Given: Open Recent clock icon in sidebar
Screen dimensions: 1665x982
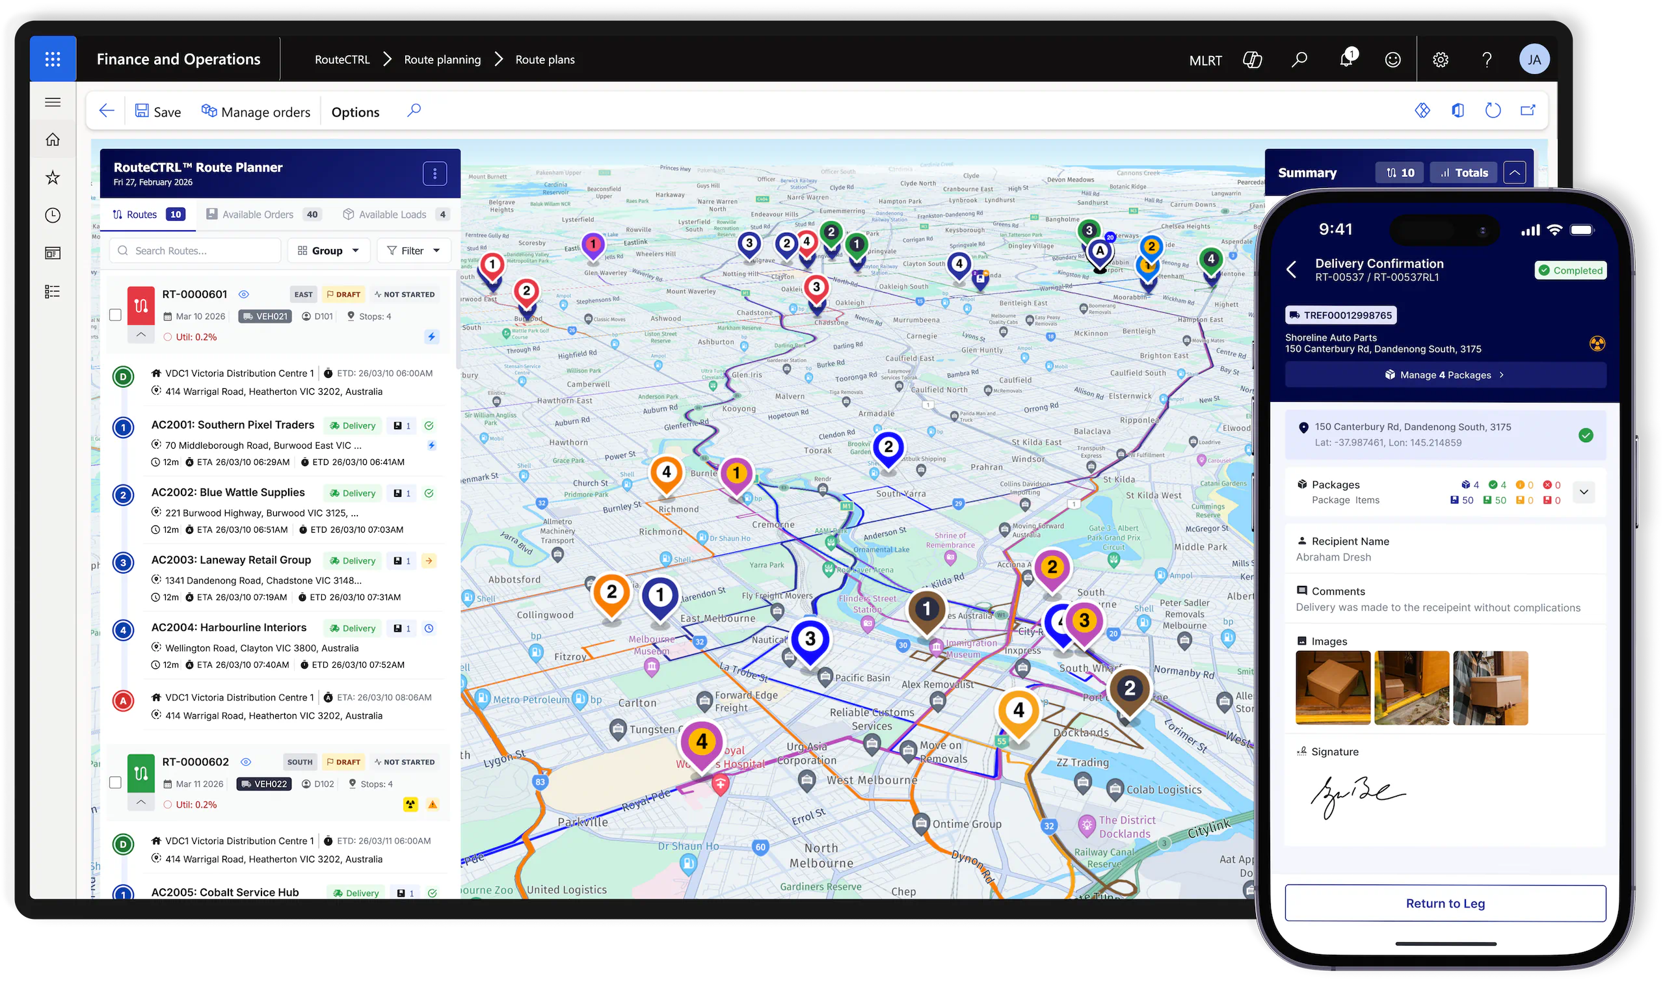Looking at the screenshot, I should pos(53,215).
